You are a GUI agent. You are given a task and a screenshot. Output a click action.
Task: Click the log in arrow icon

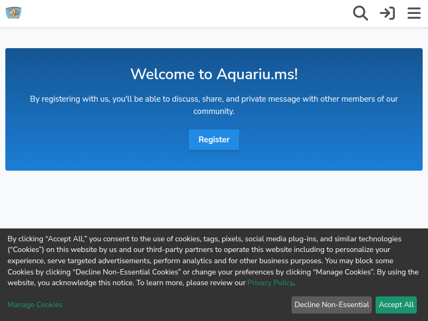pos(387,13)
